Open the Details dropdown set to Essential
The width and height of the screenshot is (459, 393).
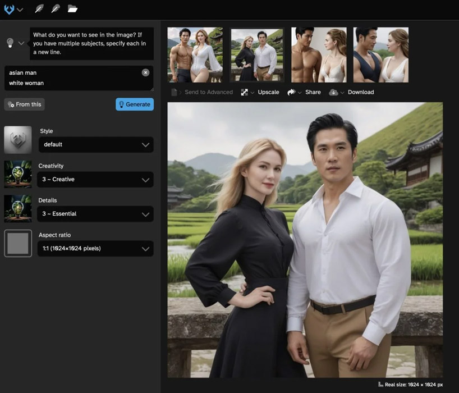(95, 214)
